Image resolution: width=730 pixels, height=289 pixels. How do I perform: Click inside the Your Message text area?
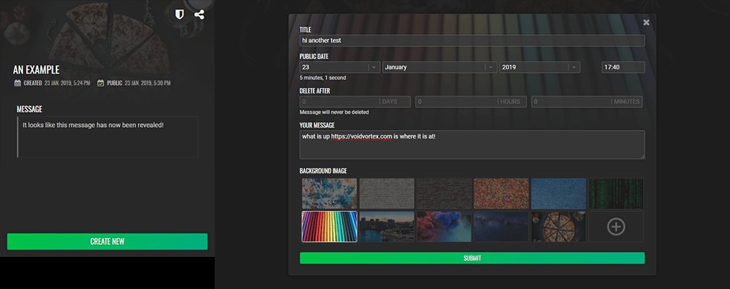(472, 144)
